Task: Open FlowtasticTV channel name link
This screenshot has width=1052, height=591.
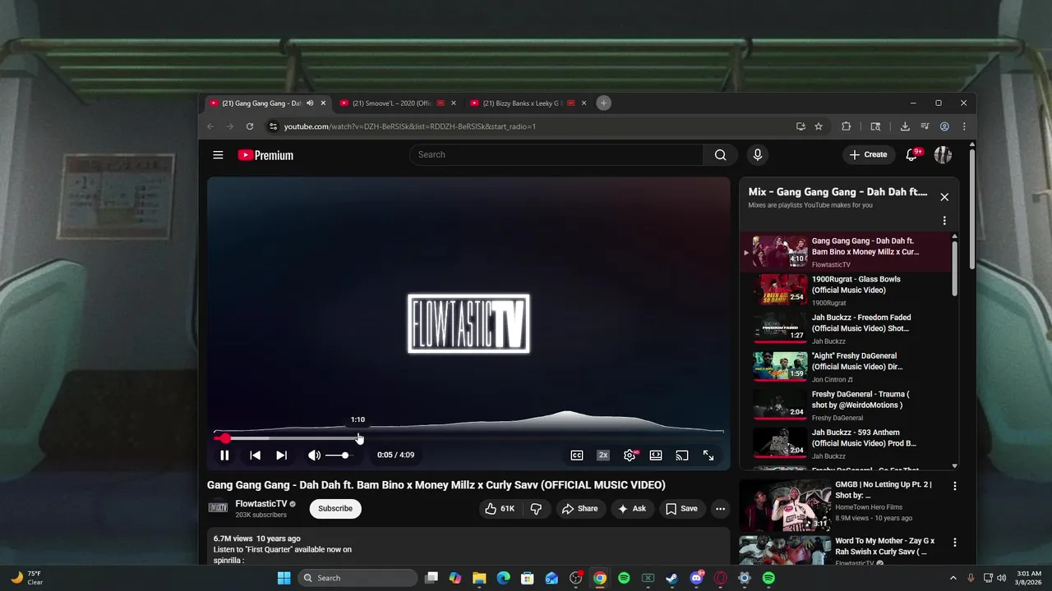Action: tap(261, 504)
